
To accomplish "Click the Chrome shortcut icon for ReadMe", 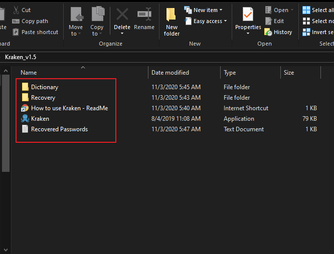I will click(x=25, y=108).
